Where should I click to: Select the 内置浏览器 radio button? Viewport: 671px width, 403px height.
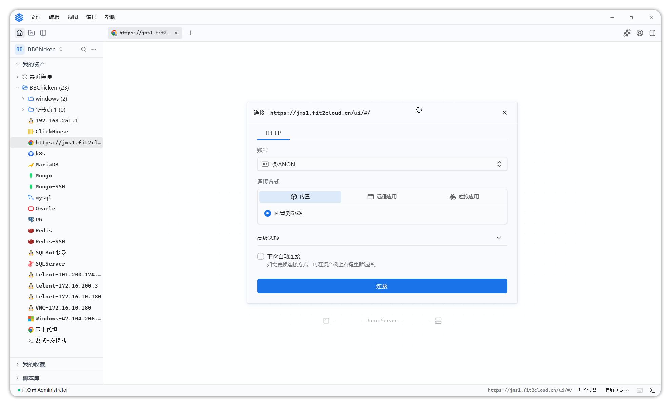(268, 213)
